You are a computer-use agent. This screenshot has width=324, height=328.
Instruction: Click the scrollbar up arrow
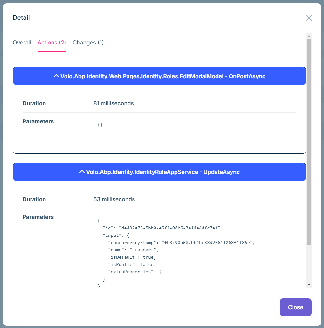pyautogui.click(x=309, y=36)
